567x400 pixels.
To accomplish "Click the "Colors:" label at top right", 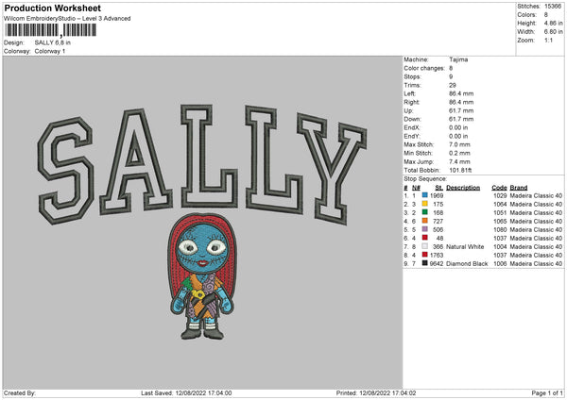I will pos(527,15).
